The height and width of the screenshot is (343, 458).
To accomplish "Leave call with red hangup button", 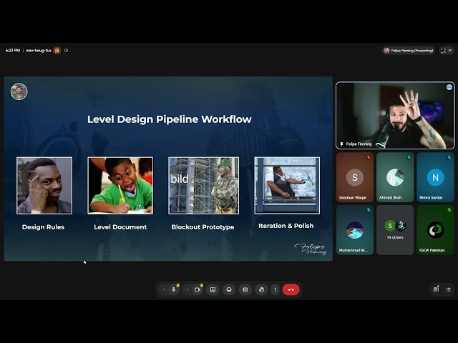I will (291, 289).
